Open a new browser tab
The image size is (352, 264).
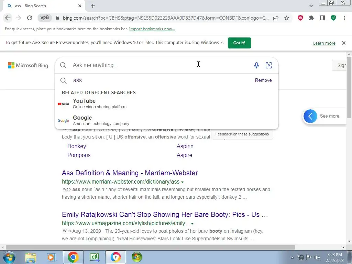[x=93, y=6]
